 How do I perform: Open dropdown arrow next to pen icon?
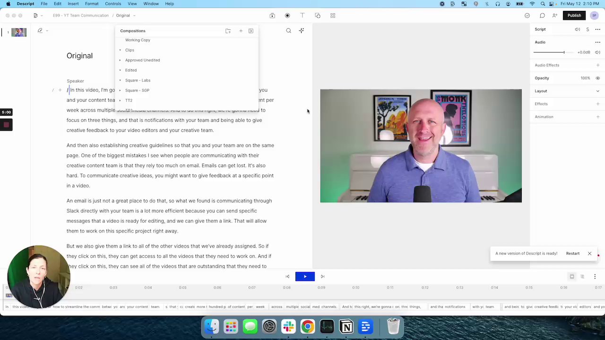click(x=47, y=31)
